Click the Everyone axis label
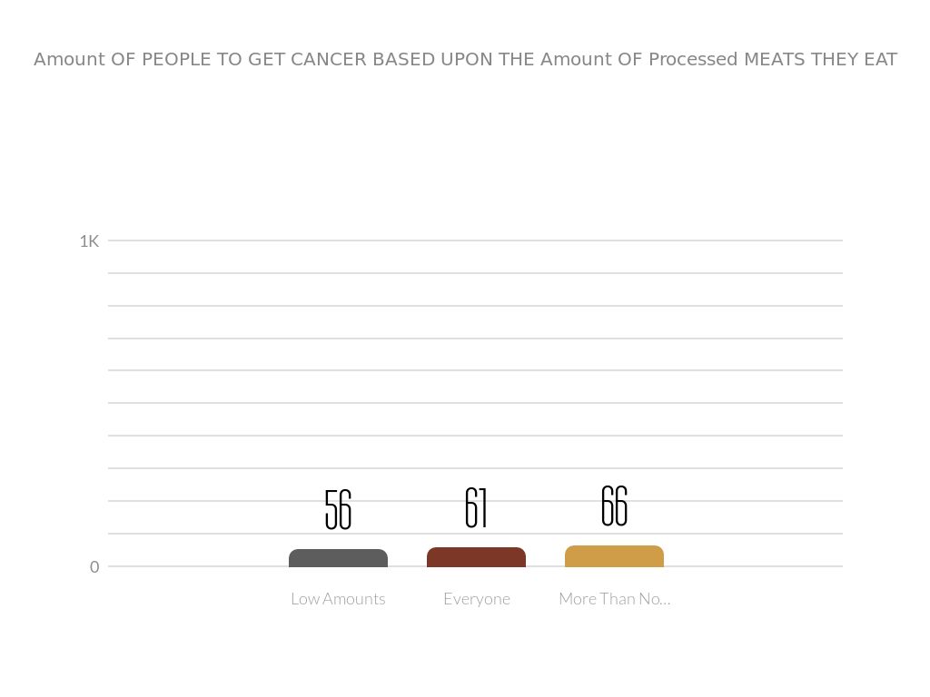The height and width of the screenshot is (697, 930). tap(477, 599)
